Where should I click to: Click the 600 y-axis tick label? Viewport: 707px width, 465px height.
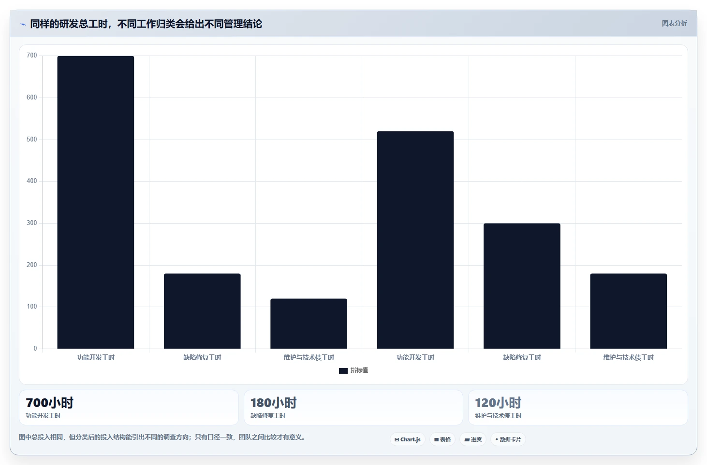[x=32, y=98]
